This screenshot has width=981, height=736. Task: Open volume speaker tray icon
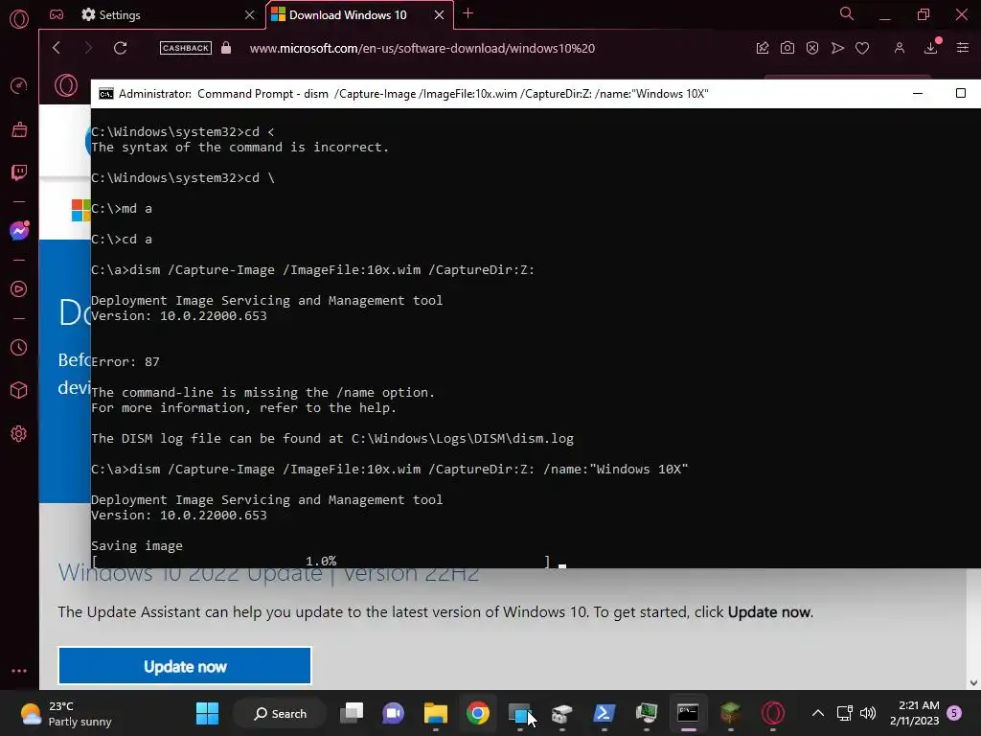(x=868, y=713)
